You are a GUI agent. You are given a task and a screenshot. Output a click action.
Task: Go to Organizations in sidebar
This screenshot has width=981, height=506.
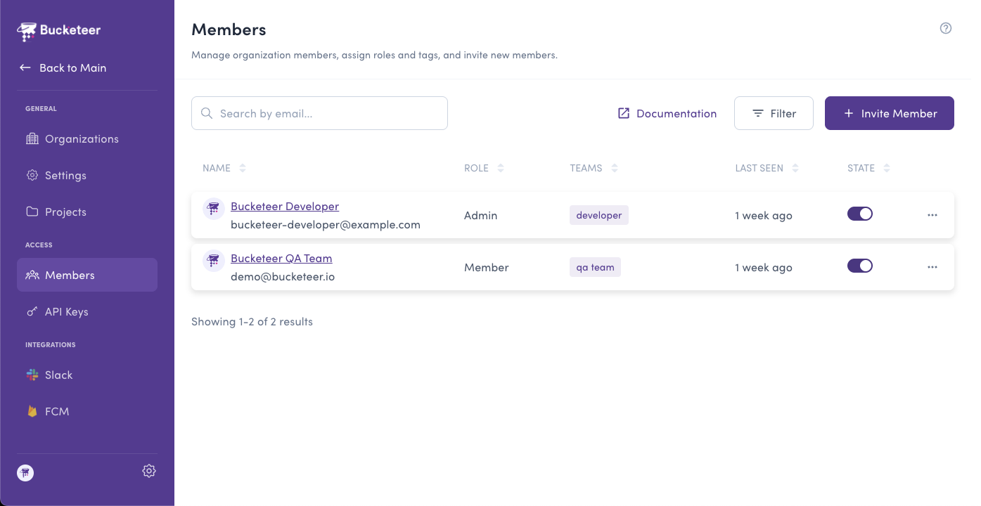pyautogui.click(x=82, y=139)
